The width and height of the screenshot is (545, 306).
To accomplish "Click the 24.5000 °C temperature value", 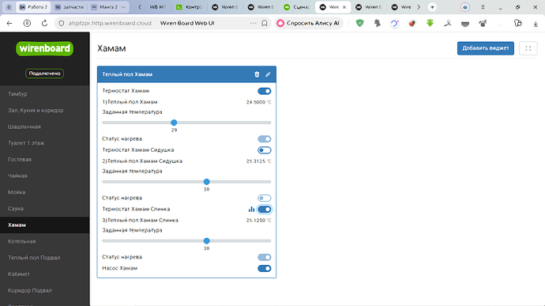I will pyautogui.click(x=258, y=102).
